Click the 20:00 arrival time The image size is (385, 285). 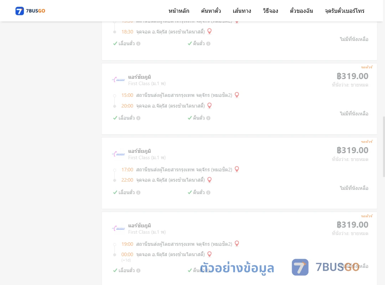point(127,106)
